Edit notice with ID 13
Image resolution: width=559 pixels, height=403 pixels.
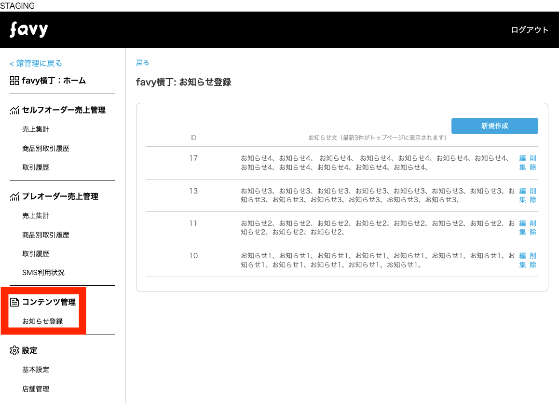(x=522, y=195)
